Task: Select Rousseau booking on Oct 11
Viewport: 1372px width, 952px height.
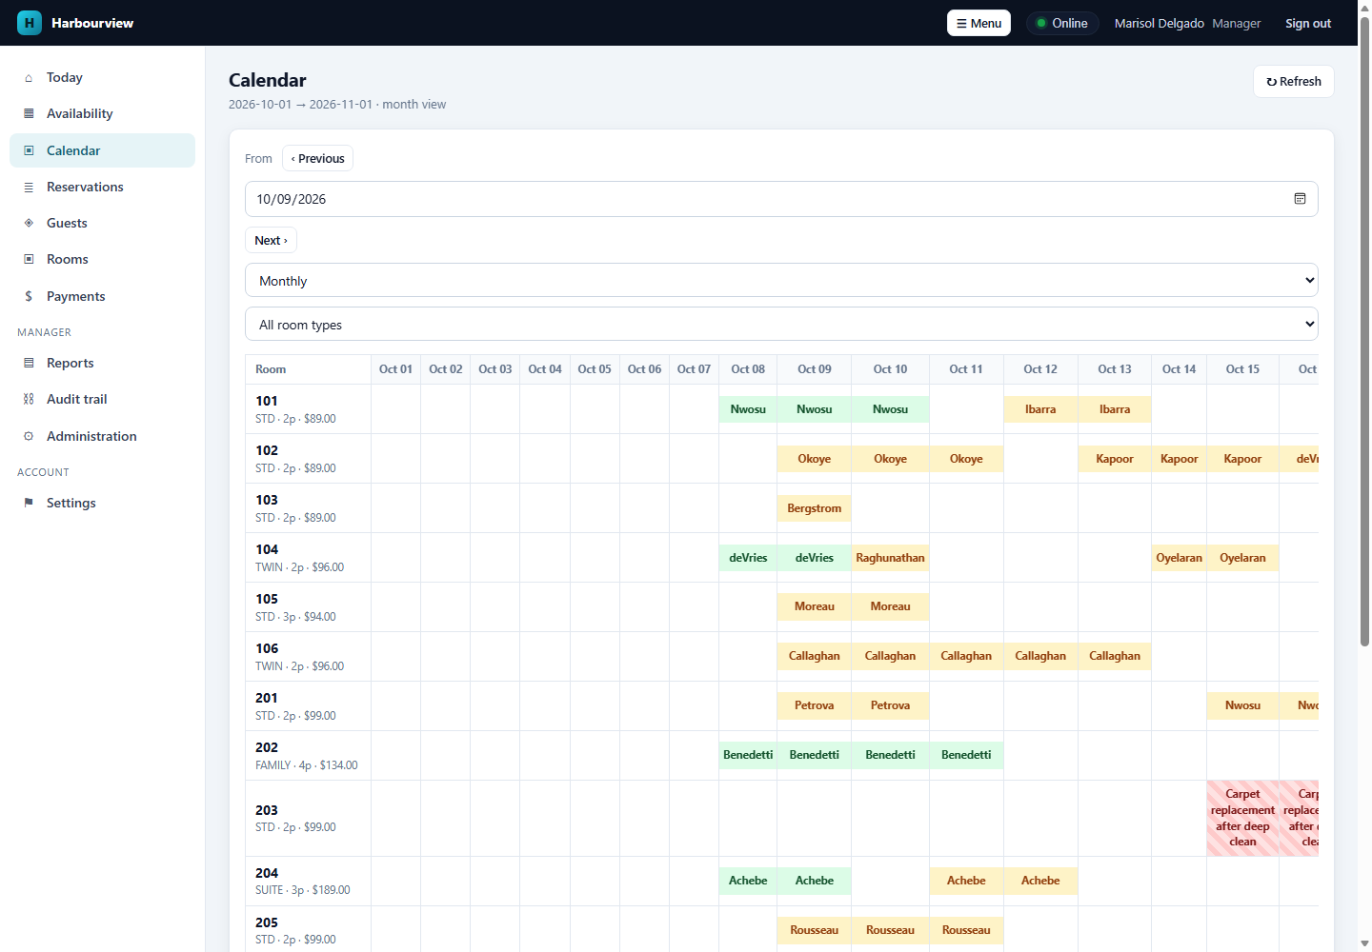Action: 966,930
